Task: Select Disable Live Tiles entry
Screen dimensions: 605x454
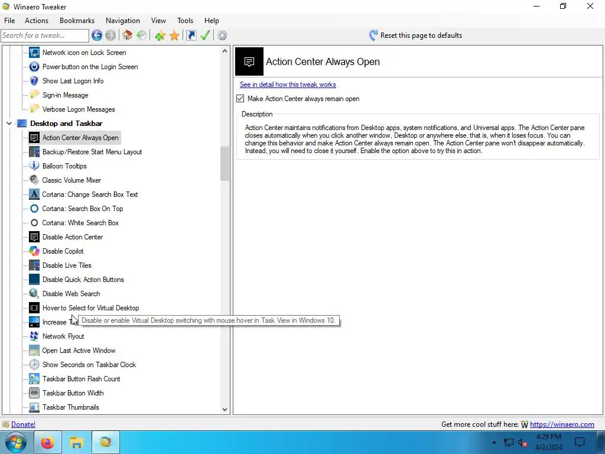Action: pyautogui.click(x=67, y=265)
